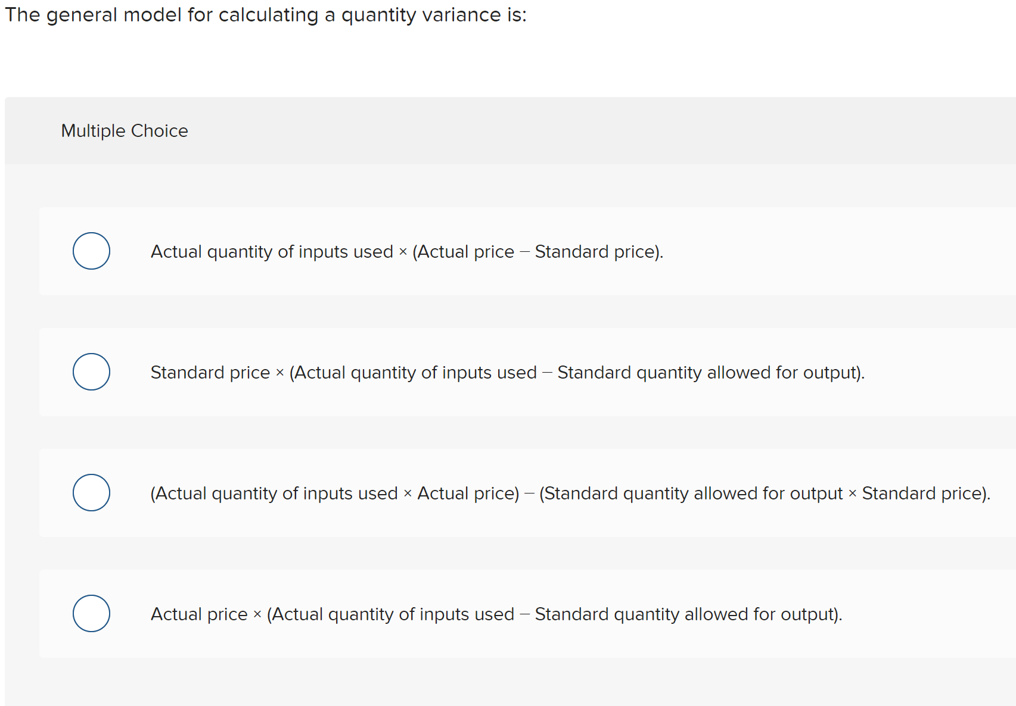This screenshot has width=1016, height=706.
Task: Select the radio button beside 'Standard price ×' option
Action: 91,371
